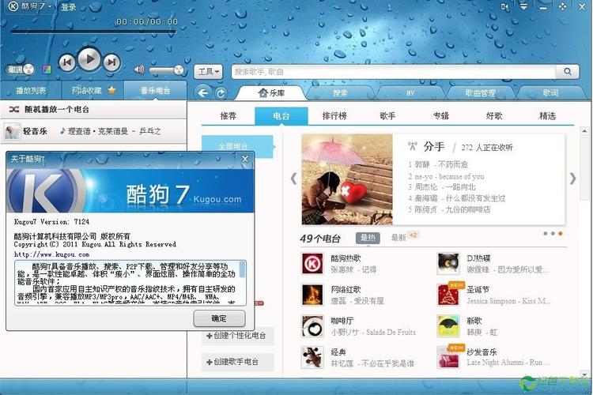The width and height of the screenshot is (593, 395).
Task: Click 确定 in the about dialog
Action: tap(218, 318)
